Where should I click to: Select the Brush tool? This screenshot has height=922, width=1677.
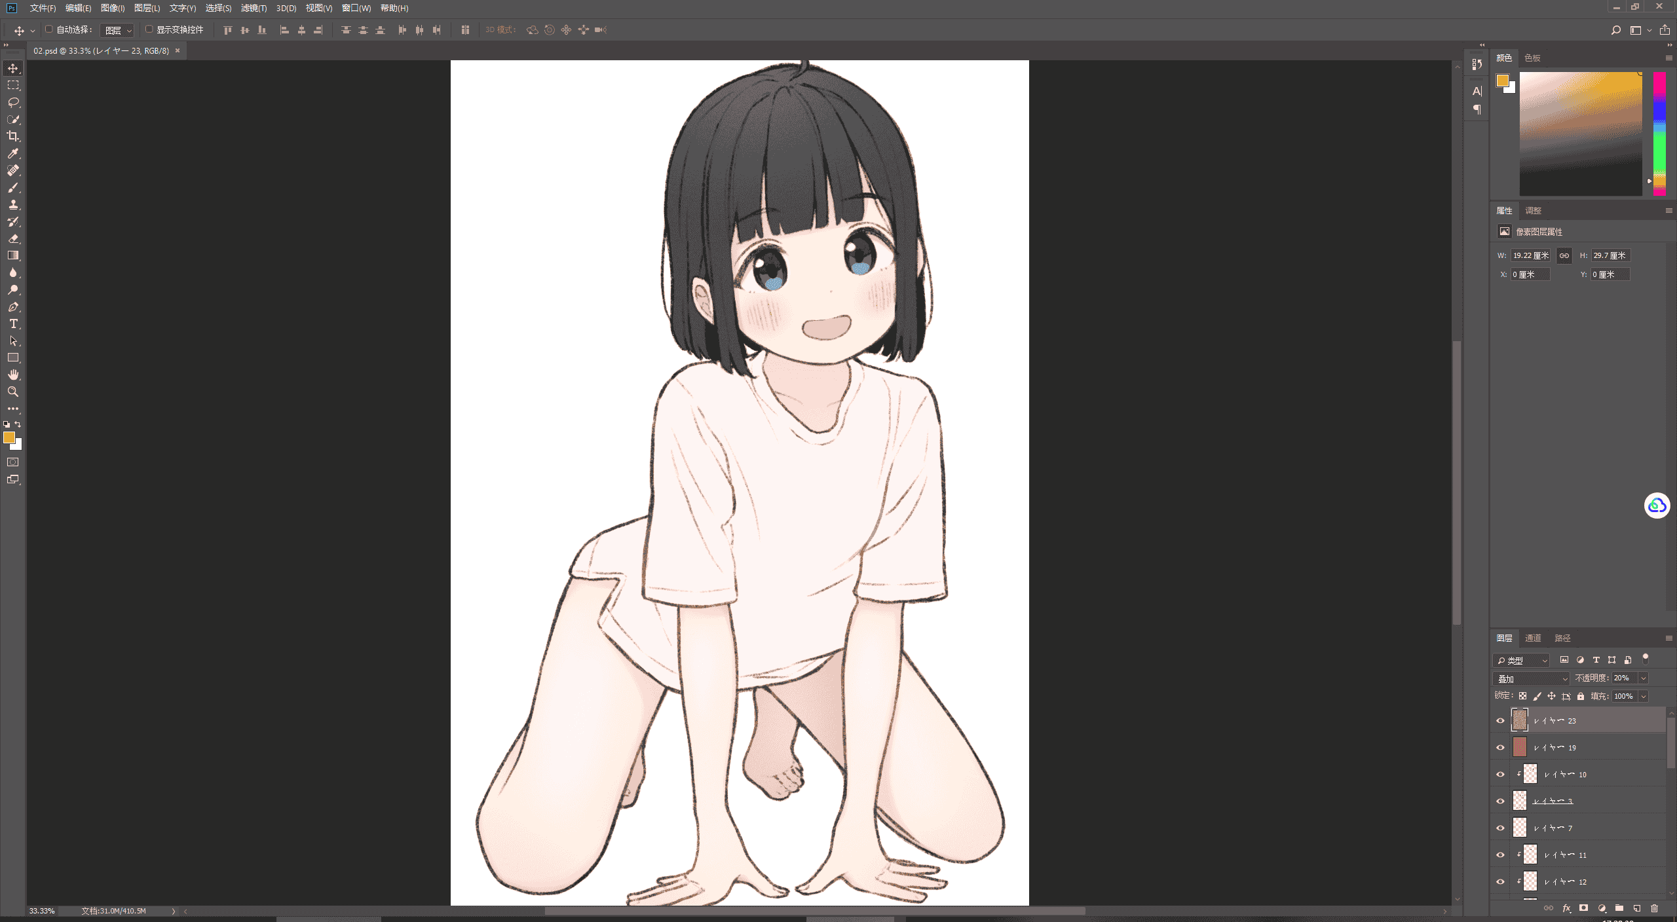click(13, 187)
